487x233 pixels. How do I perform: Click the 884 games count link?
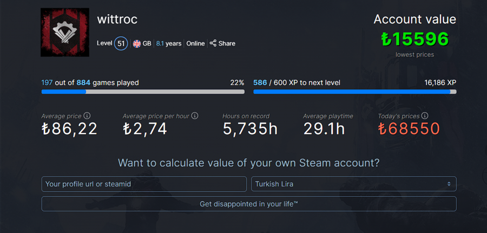[x=83, y=83]
